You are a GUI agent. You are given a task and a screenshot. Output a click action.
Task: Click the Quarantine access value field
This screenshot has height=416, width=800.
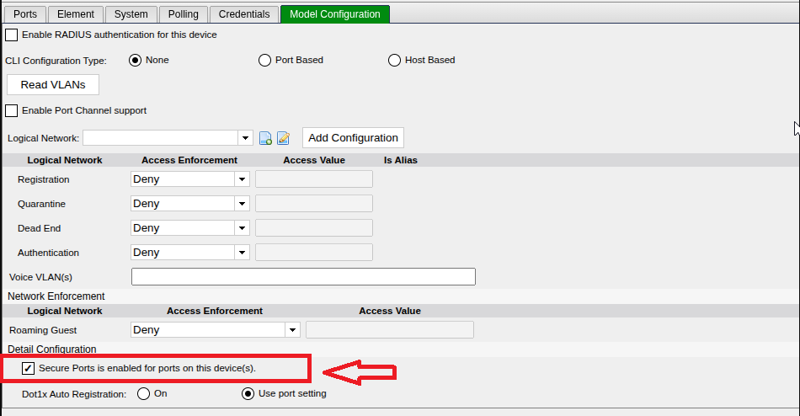tap(314, 204)
